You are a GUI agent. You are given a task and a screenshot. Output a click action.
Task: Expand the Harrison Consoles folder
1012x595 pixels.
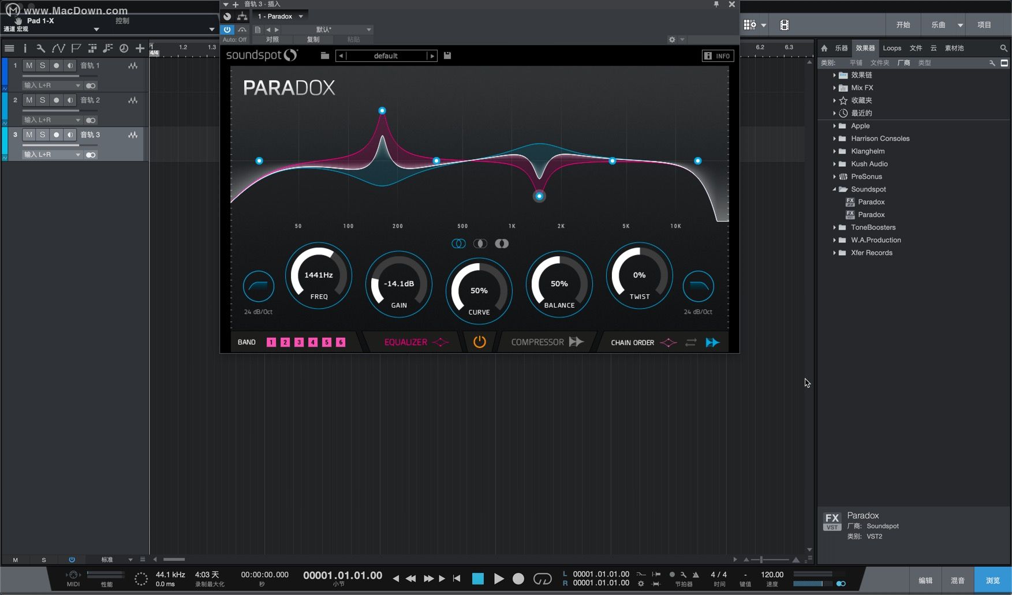834,139
